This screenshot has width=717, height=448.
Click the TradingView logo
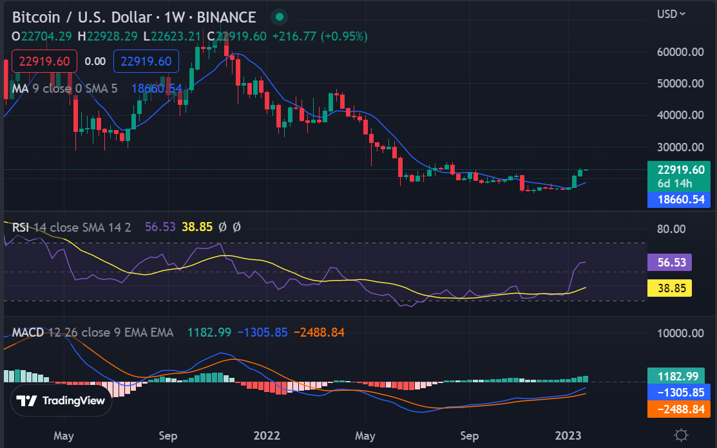(61, 401)
